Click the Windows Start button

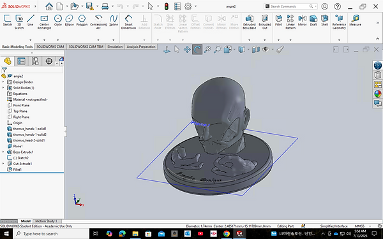[x=6, y=234]
